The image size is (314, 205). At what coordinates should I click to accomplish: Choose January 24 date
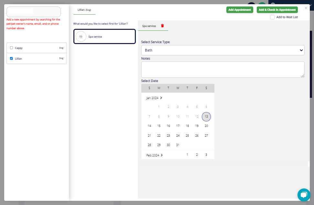[178, 136]
